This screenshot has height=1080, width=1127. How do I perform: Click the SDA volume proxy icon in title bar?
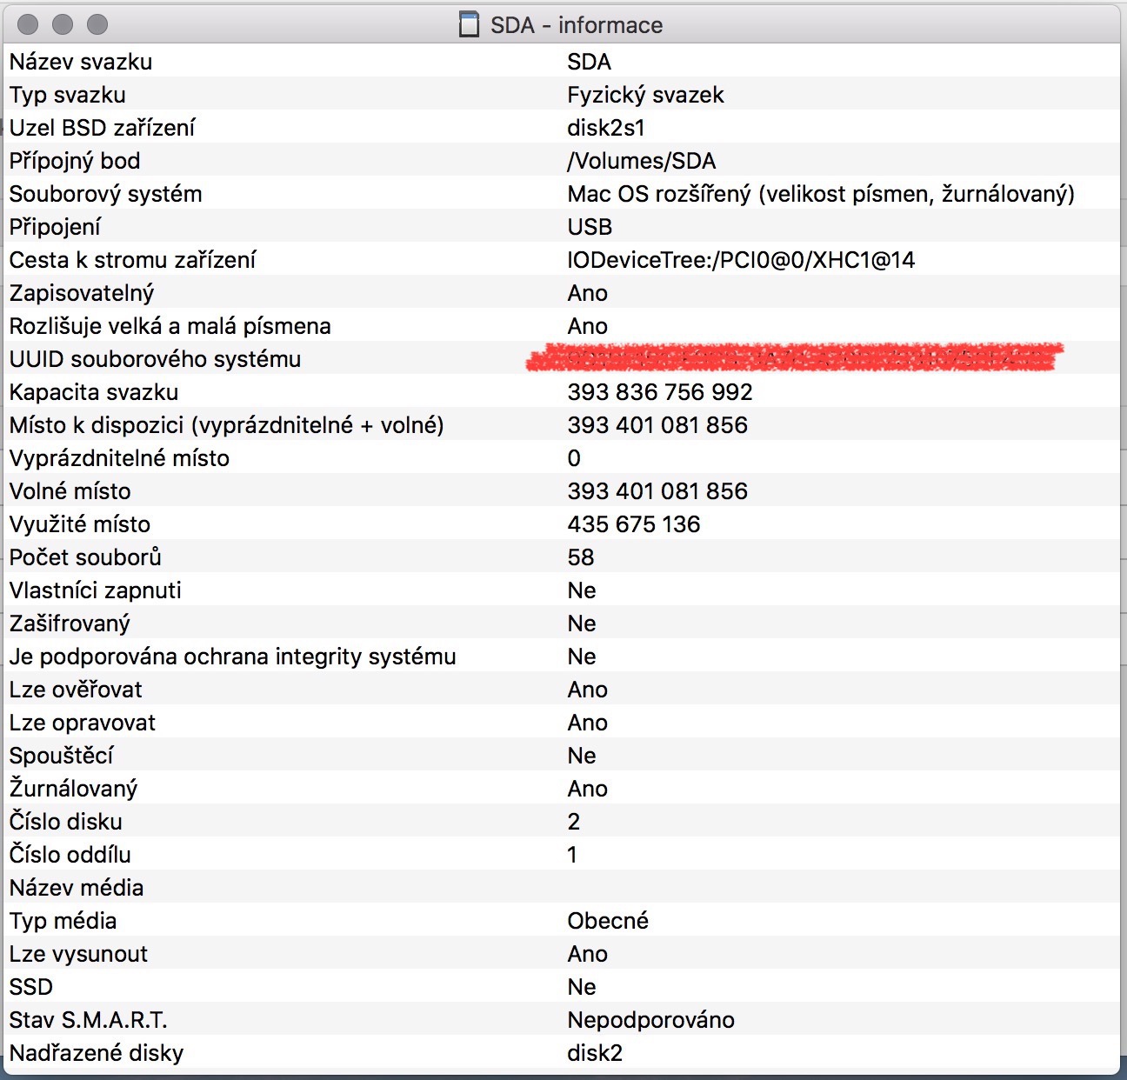pos(469,24)
